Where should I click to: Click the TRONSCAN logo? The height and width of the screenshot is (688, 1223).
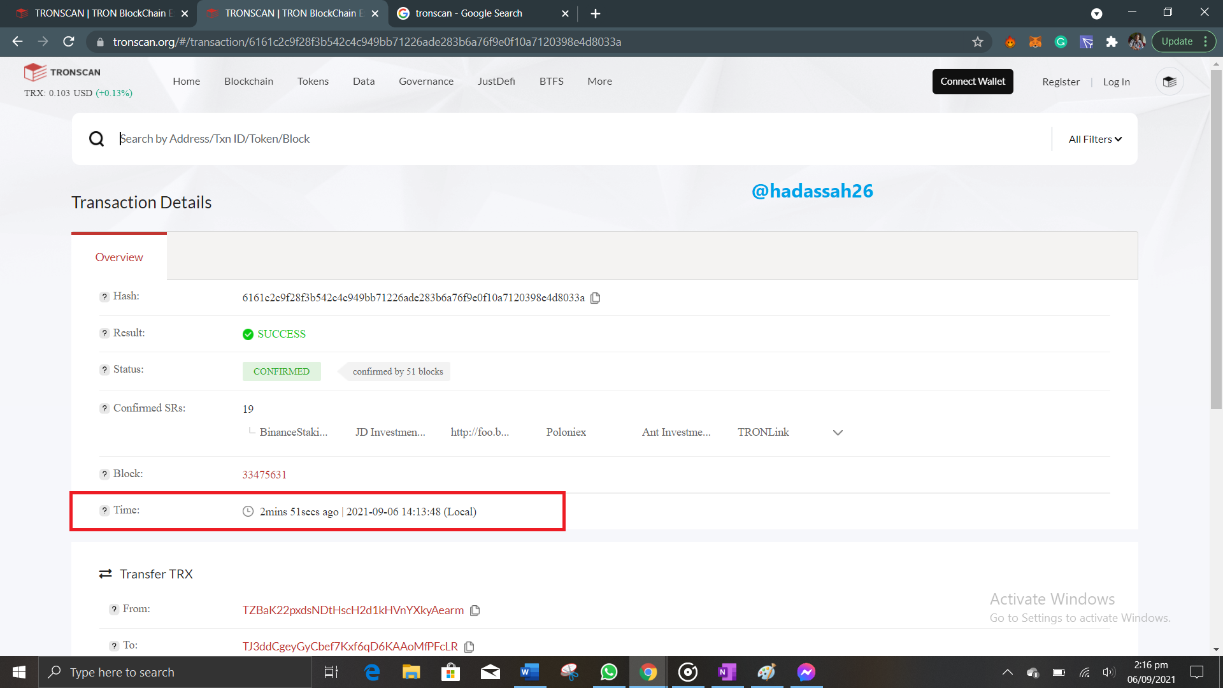(x=62, y=72)
